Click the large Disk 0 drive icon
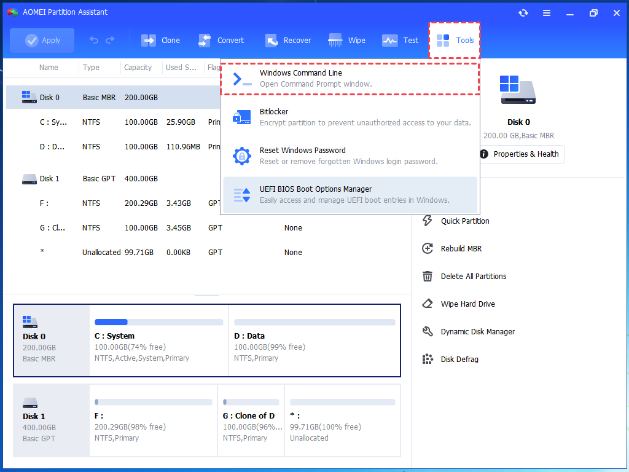The width and height of the screenshot is (629, 472). (x=517, y=90)
